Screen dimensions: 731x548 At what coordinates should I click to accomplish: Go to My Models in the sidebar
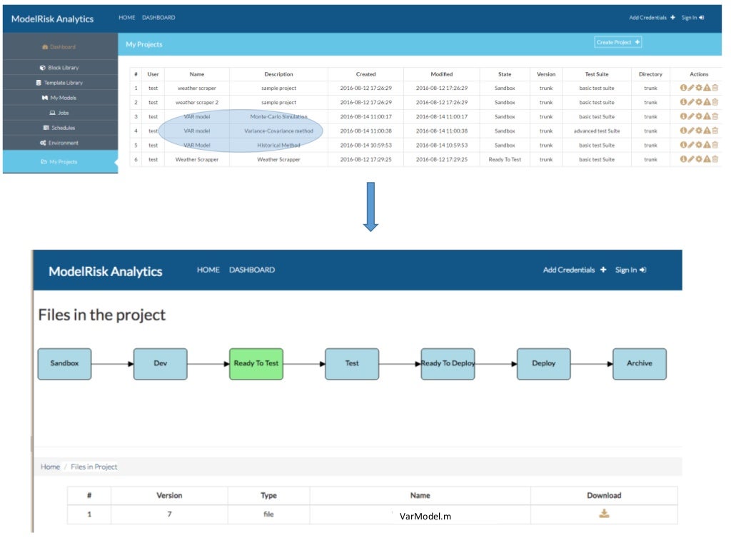point(59,98)
